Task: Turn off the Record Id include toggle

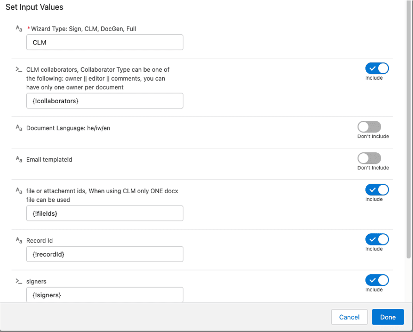Action: click(376, 239)
